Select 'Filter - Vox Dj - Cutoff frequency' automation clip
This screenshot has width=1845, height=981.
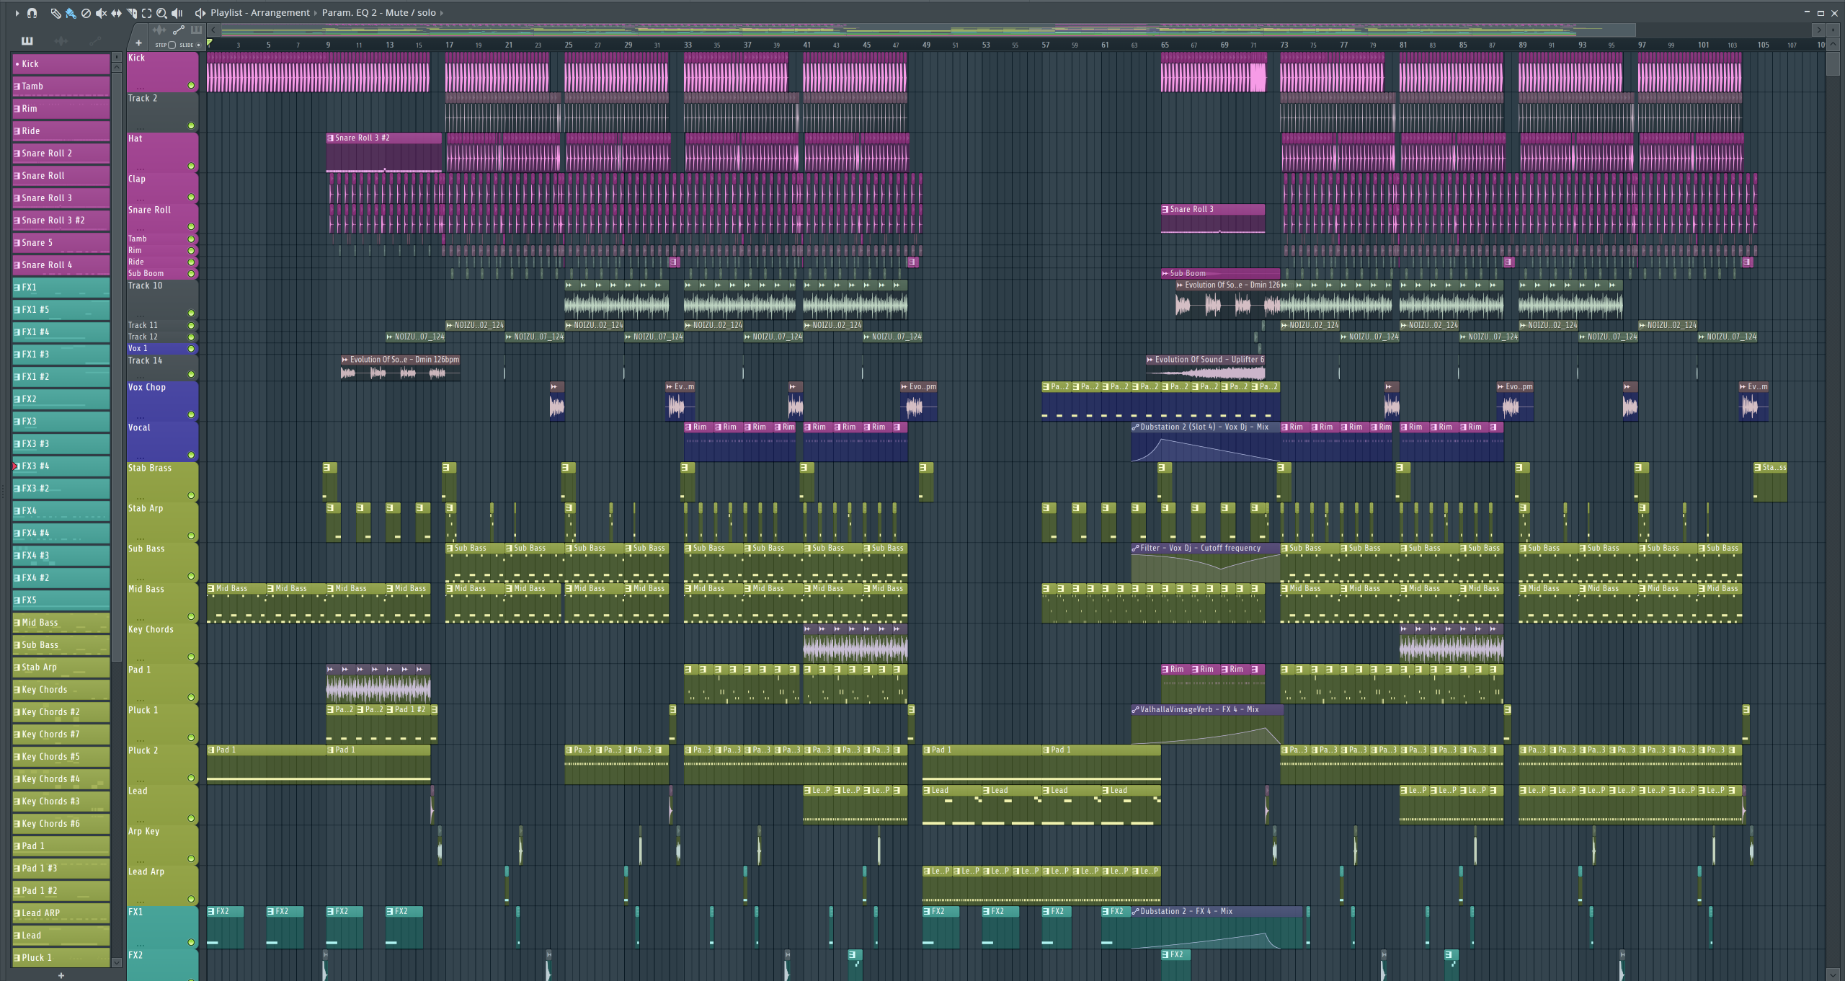[x=1205, y=562]
